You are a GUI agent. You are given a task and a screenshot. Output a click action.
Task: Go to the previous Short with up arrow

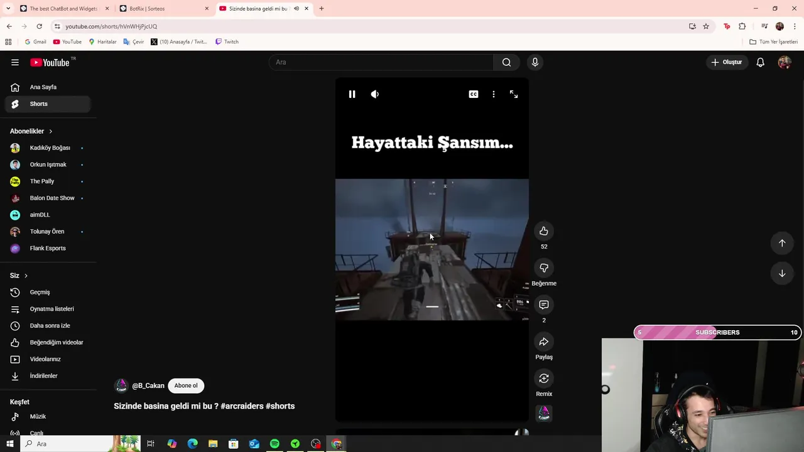[782, 243]
